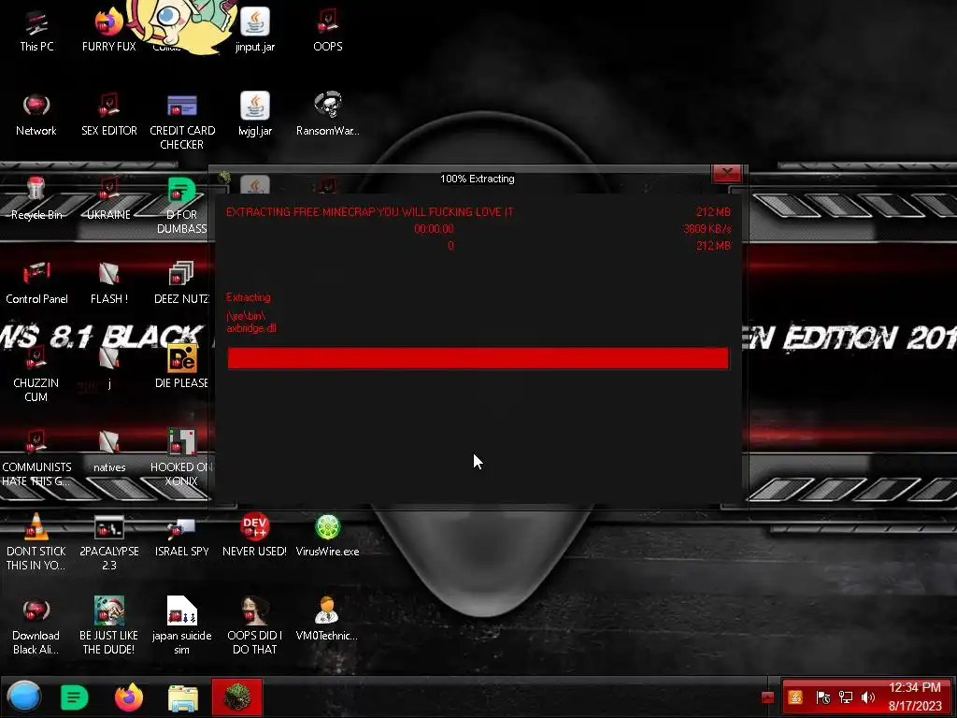
Task: Open Control Panel desktop icon
Action: [x=36, y=282]
